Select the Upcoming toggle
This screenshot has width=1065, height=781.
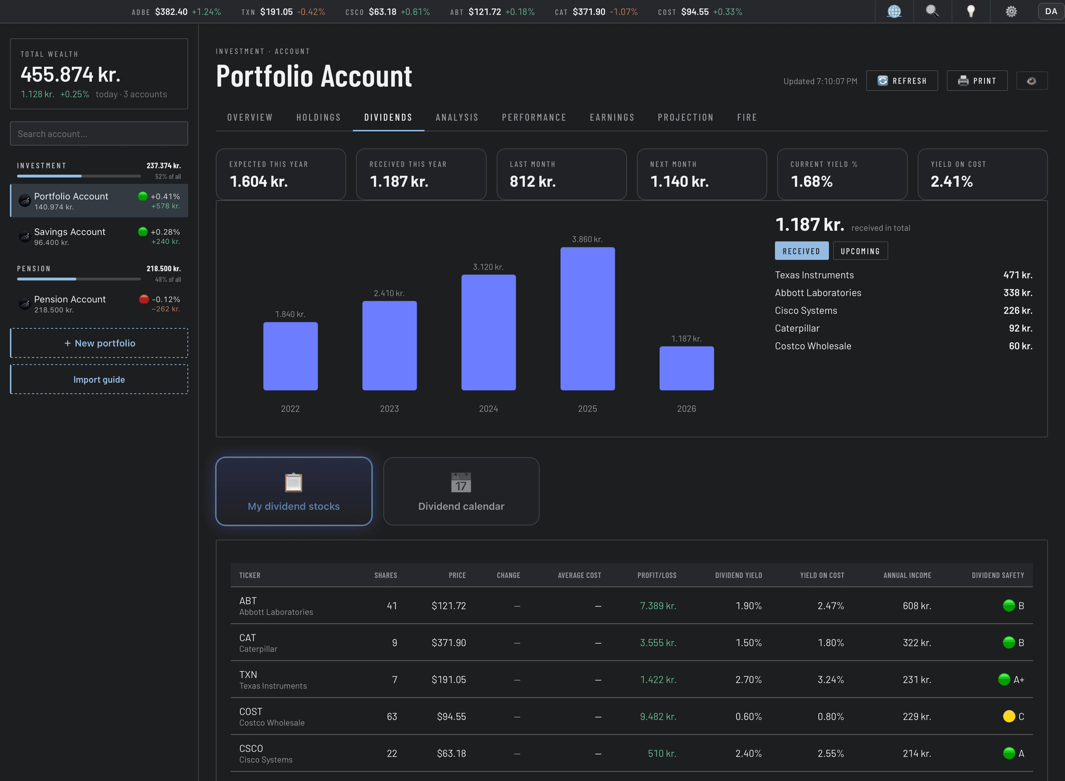[x=860, y=251]
